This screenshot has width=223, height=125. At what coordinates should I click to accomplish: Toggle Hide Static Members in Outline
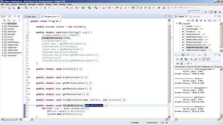[201, 20]
